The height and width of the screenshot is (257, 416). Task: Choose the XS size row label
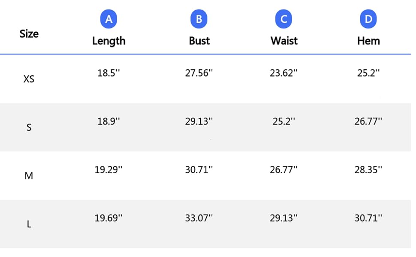tap(29, 79)
